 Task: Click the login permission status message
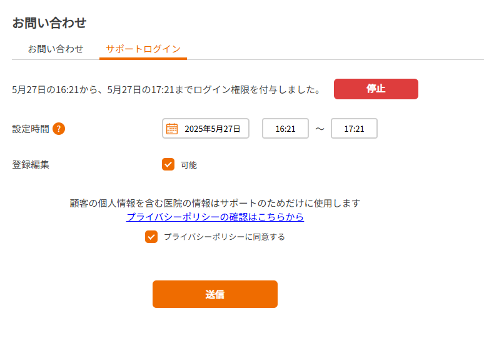[x=166, y=90]
